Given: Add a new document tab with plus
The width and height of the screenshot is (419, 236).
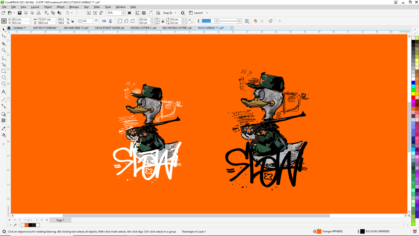Looking at the screenshot, I should click(x=231, y=28).
